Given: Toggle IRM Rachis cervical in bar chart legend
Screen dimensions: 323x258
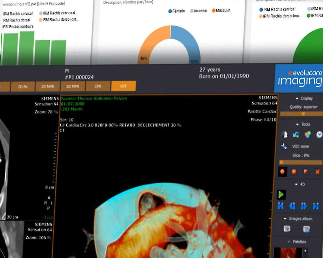Looking at the screenshot, I should 18,14.
